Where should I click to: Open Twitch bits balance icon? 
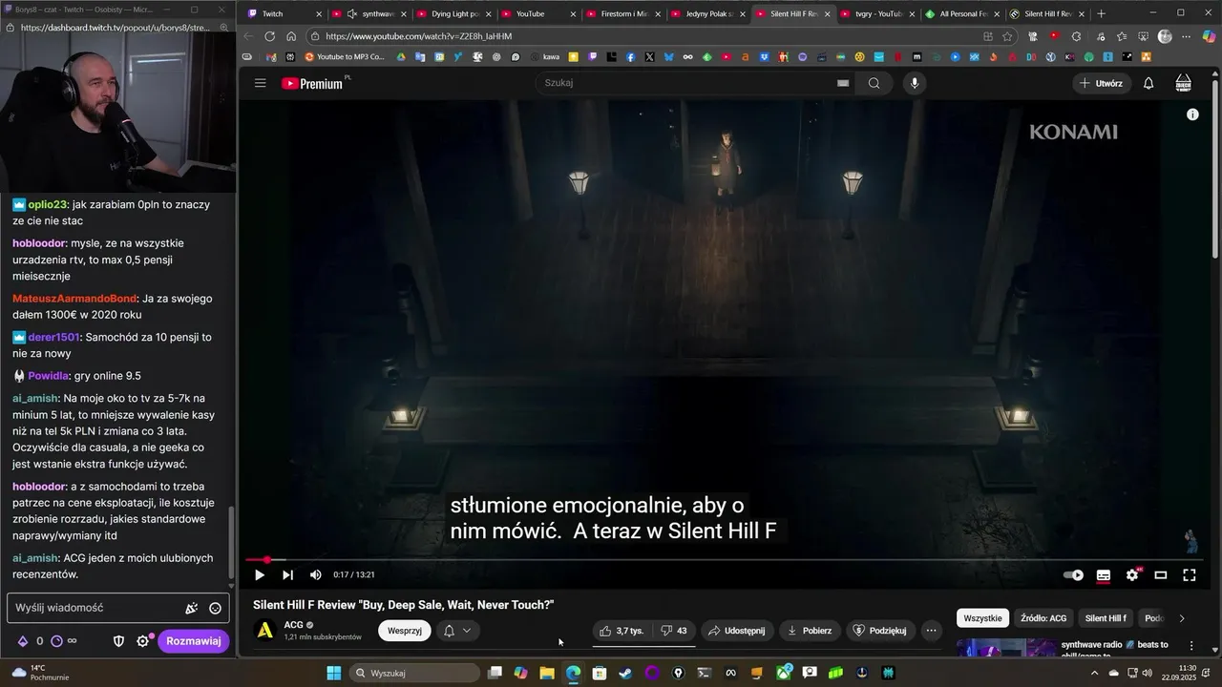click(23, 641)
